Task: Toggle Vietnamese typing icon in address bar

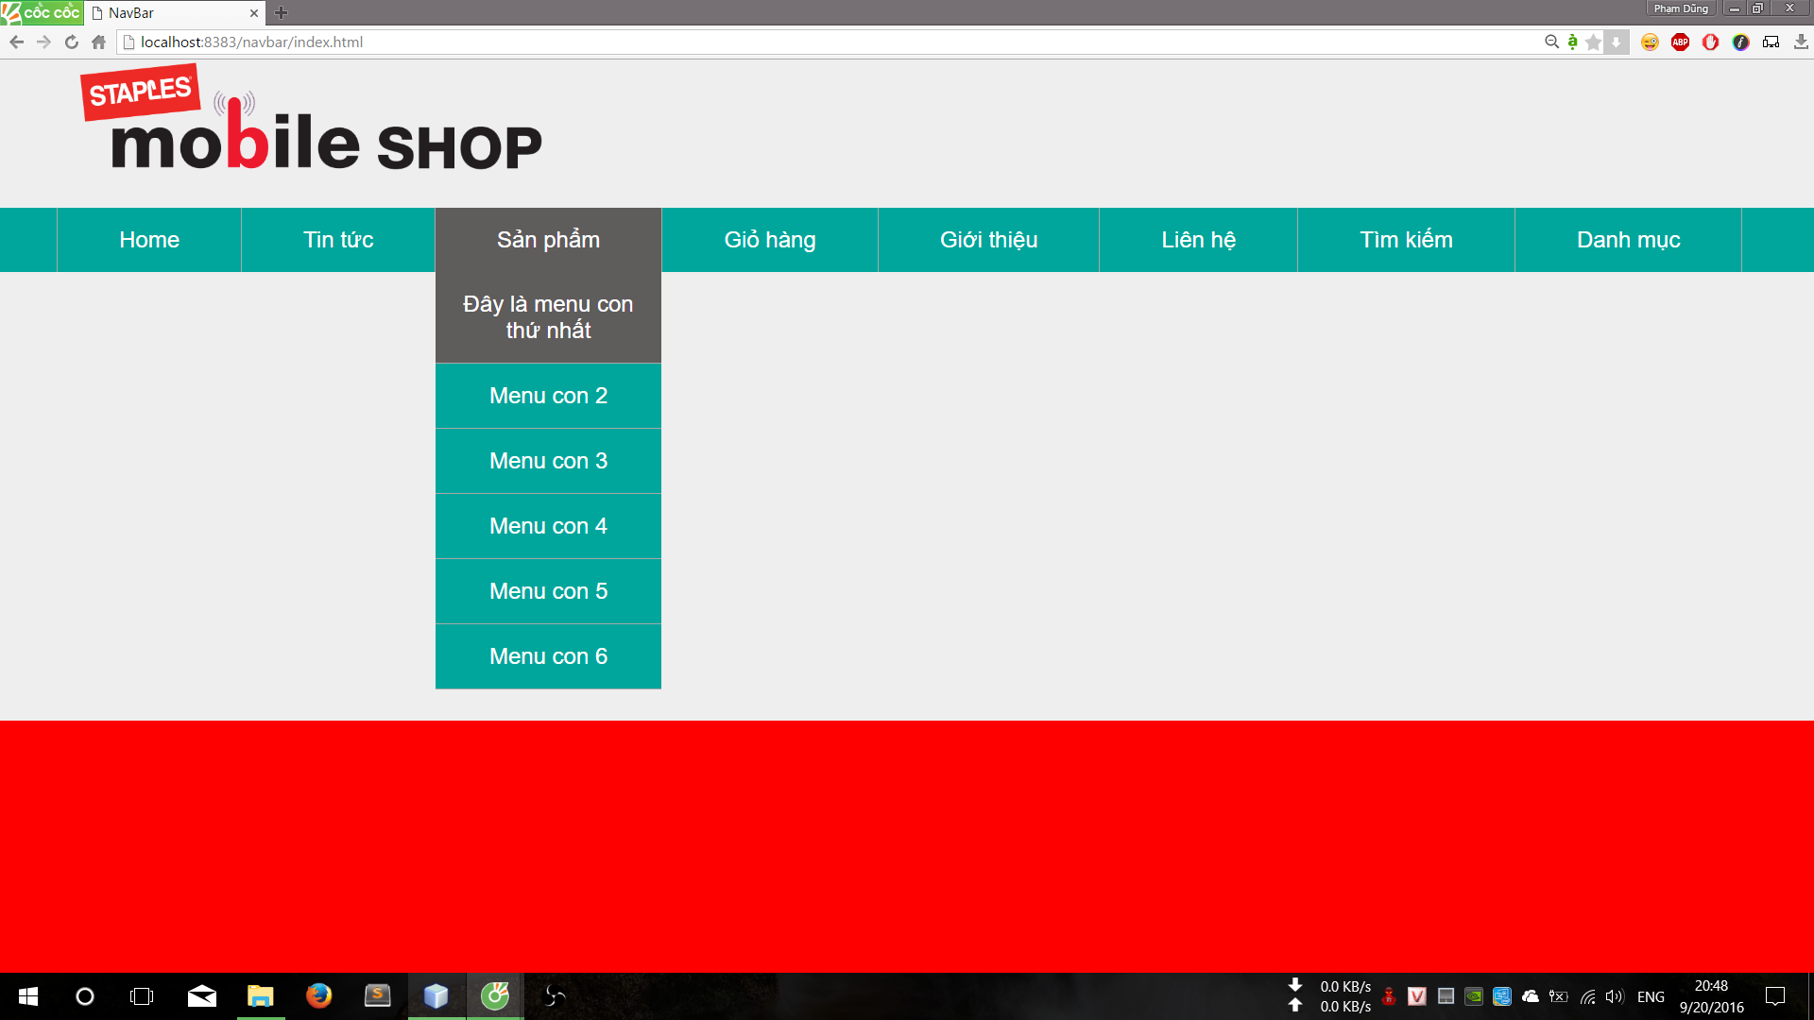Action: [x=1572, y=42]
